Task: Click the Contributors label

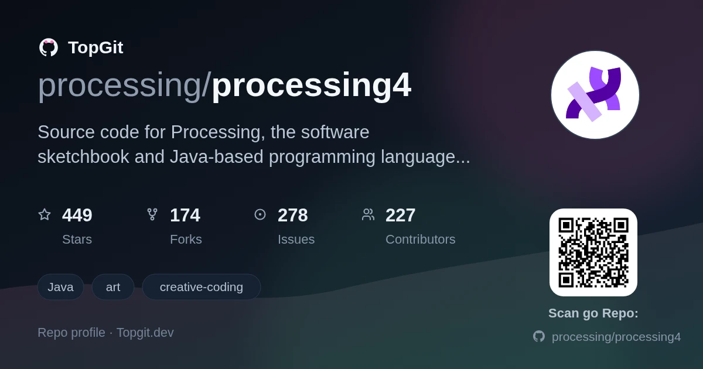Action: (421, 239)
